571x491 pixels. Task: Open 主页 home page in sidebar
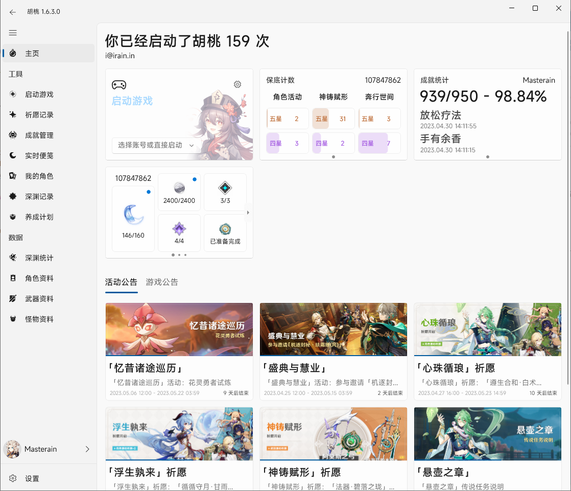tap(49, 53)
